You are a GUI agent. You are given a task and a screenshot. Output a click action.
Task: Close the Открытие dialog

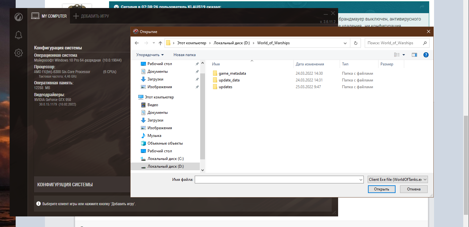click(428, 31)
